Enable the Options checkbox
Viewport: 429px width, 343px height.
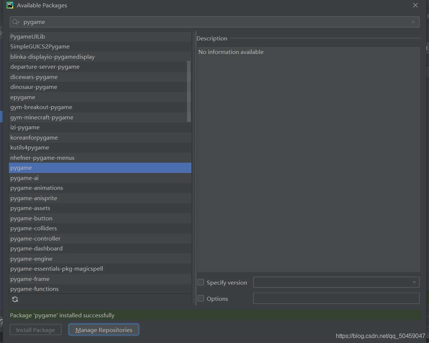(x=201, y=298)
